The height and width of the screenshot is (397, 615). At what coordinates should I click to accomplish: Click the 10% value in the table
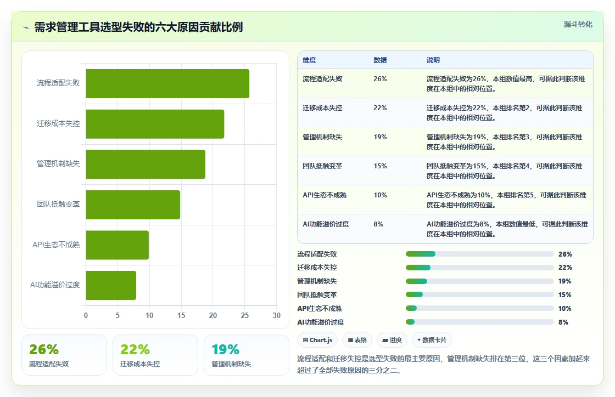pos(380,195)
